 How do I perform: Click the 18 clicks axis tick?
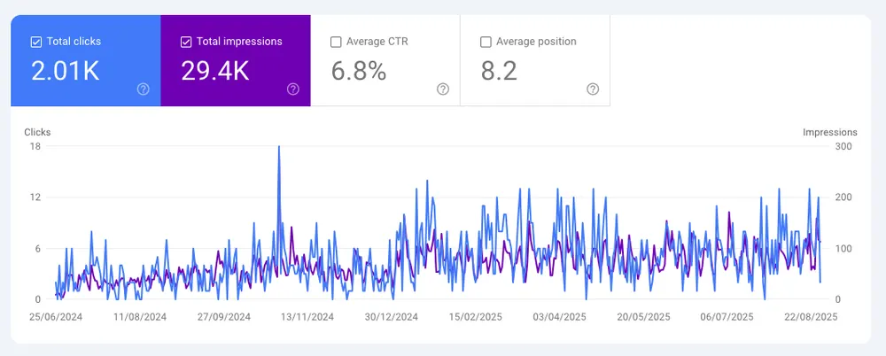(35, 146)
